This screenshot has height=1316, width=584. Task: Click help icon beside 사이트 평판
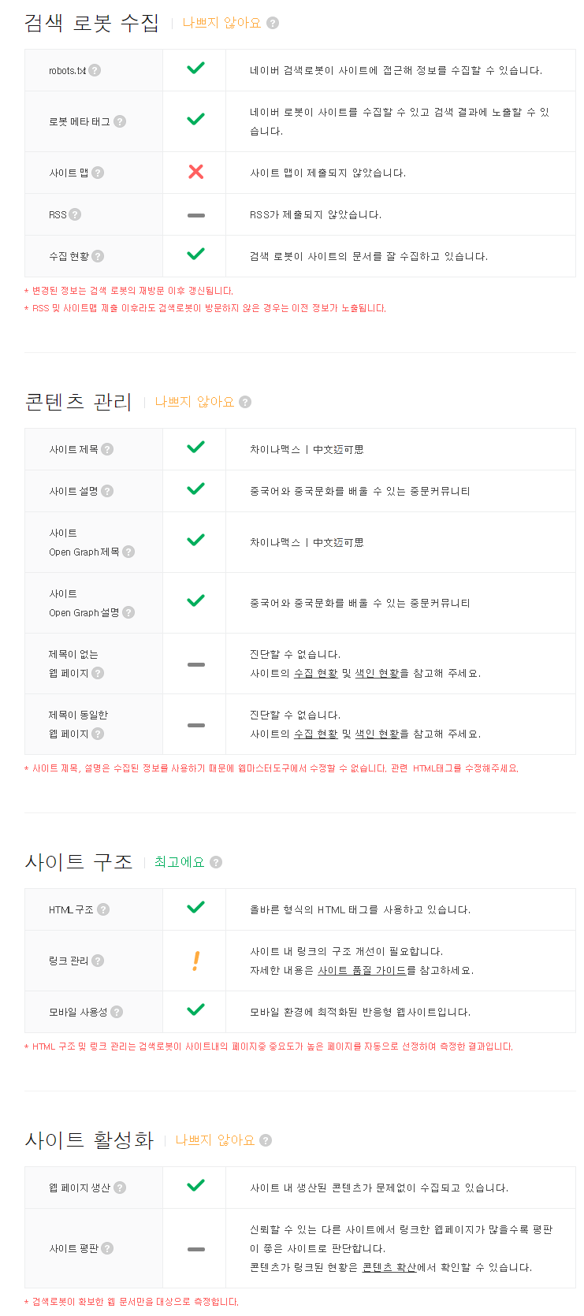coord(107,1248)
